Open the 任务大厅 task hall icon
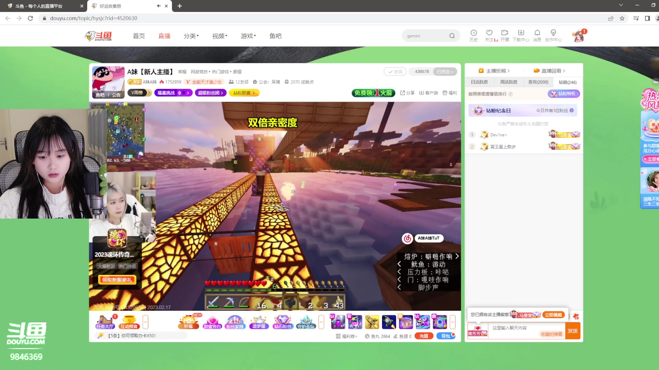This screenshot has width=659, height=370. point(105,322)
